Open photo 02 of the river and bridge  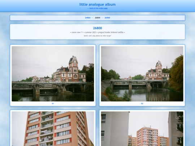click(x=142, y=74)
